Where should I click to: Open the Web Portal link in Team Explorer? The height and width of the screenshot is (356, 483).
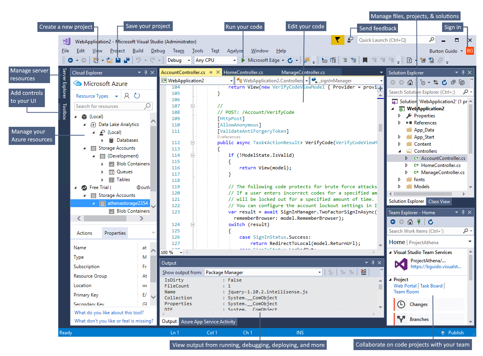pos(405,286)
